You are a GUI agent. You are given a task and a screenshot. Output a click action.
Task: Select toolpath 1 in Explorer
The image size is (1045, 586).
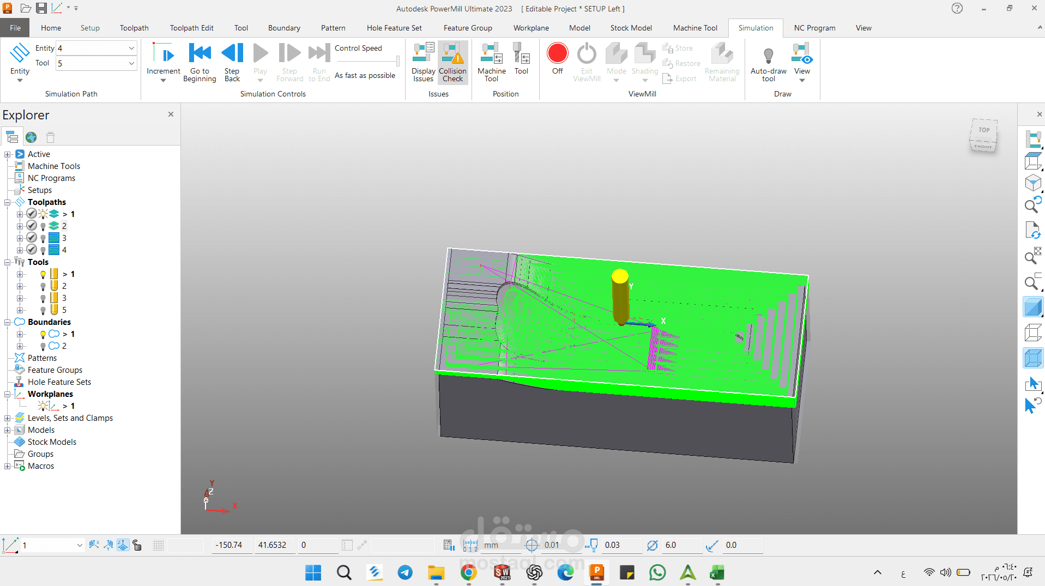pyautogui.click(x=73, y=214)
